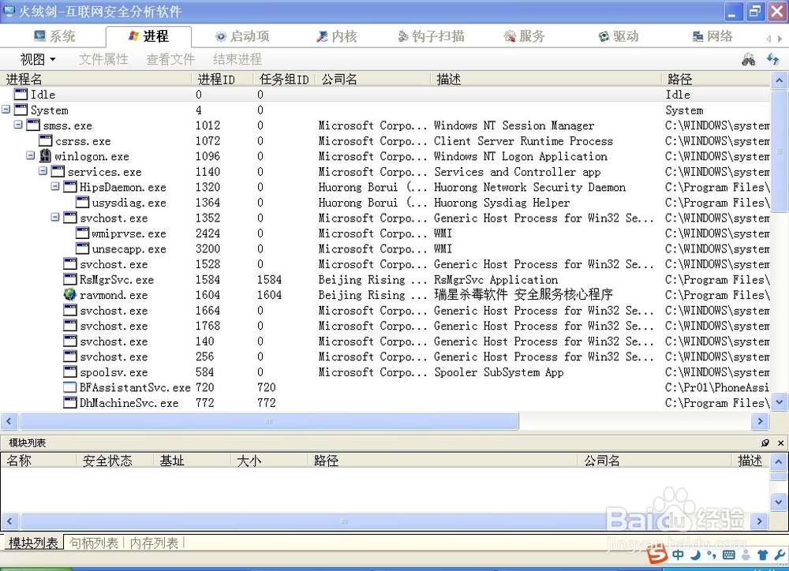Open the 视图 dropdown menu
Screen dimensions: 789x571
pos(38,59)
